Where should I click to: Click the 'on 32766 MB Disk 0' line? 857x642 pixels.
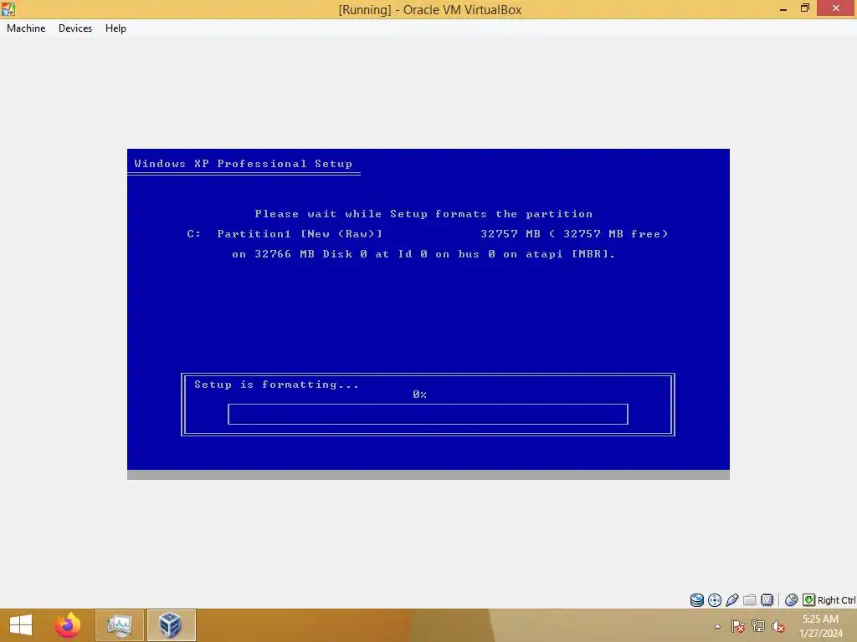[423, 254]
